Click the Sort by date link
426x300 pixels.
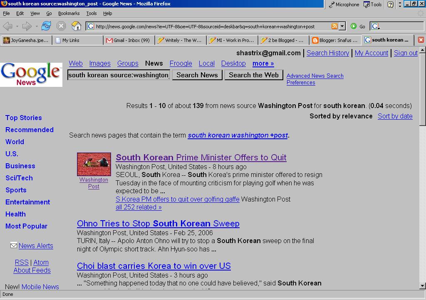395,116
